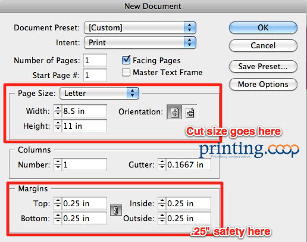Image resolution: width=307 pixels, height=242 pixels.
Task: Uncheck the Facing Pages checkbox
Action: pos(126,60)
